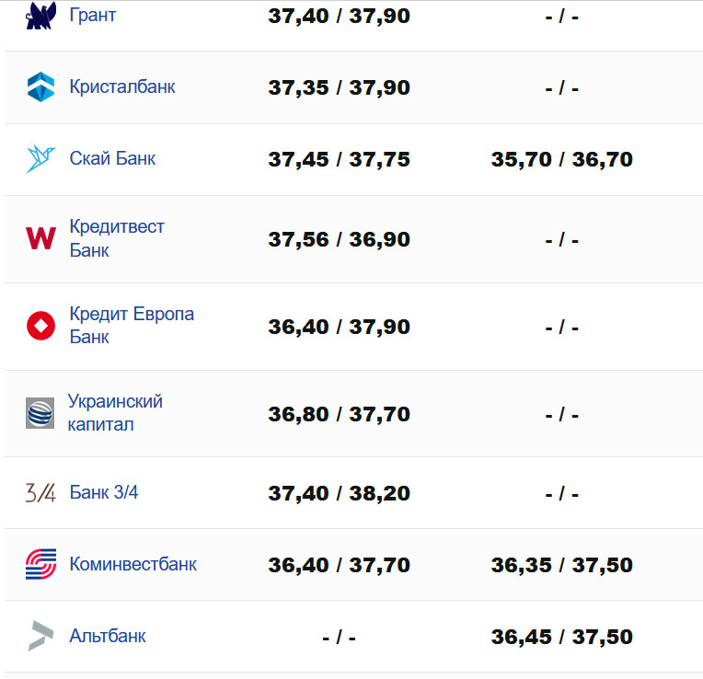
Task: Open the Кристалбанк link
Action: 122,86
